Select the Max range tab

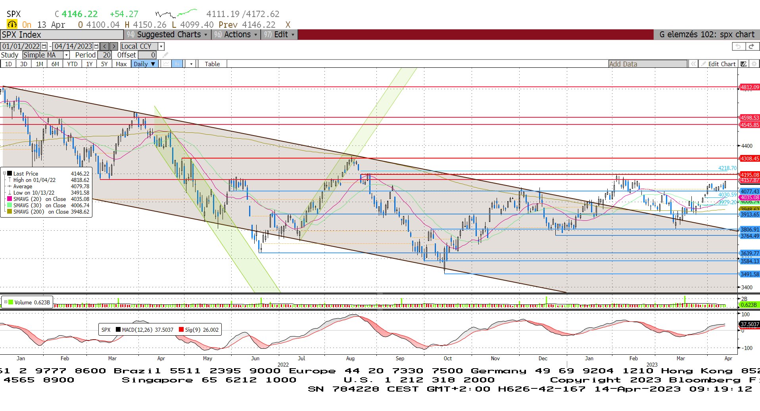point(121,64)
